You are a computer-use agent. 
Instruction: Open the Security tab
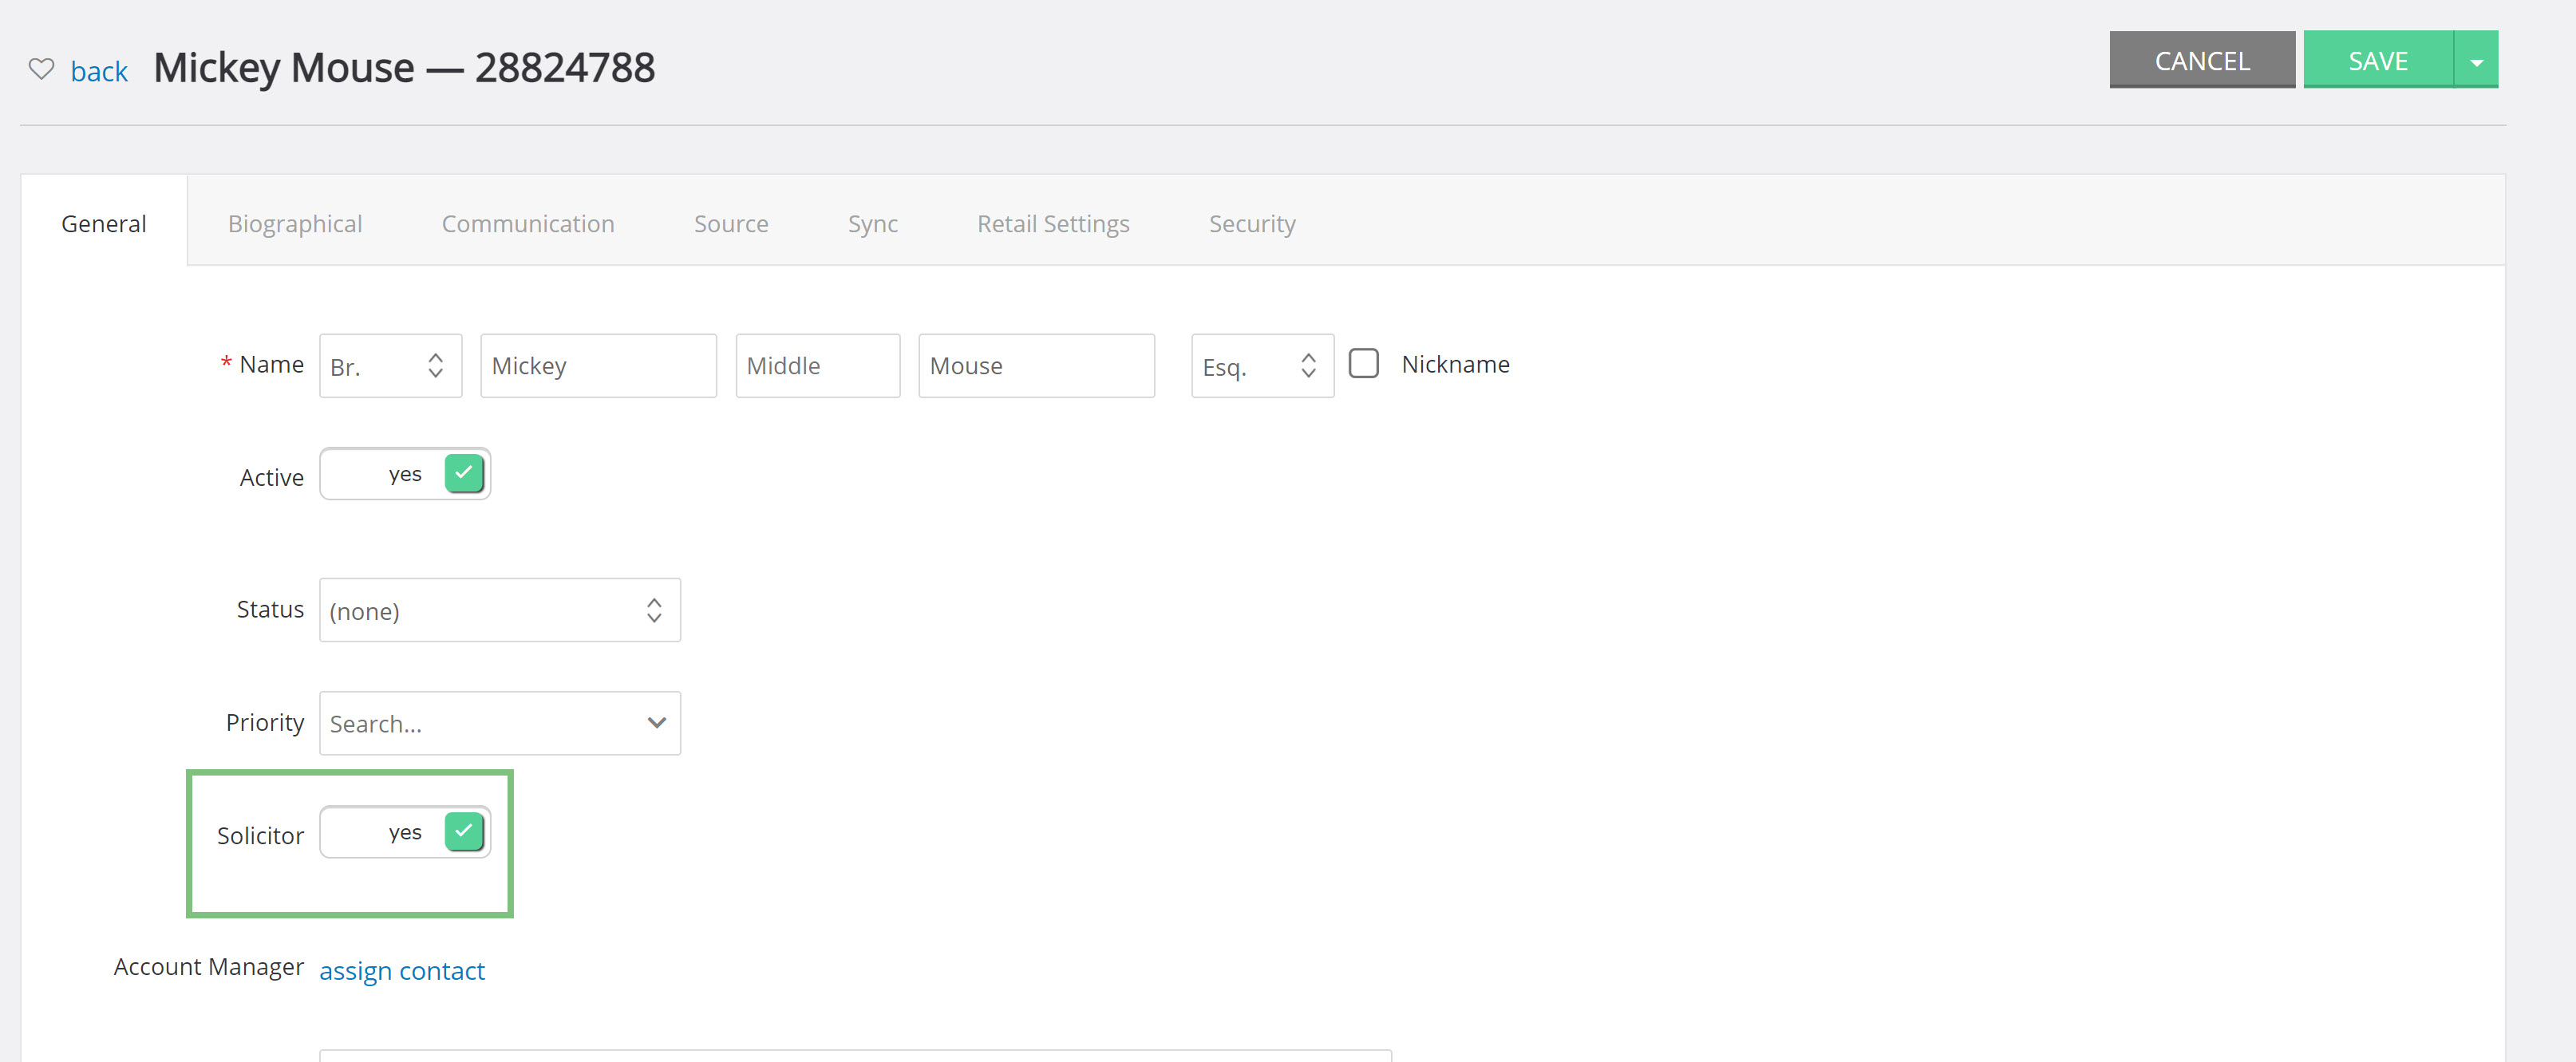coord(1252,223)
